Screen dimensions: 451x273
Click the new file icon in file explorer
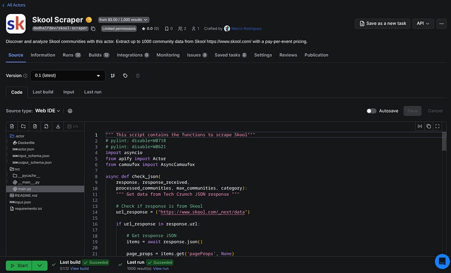coord(12,126)
